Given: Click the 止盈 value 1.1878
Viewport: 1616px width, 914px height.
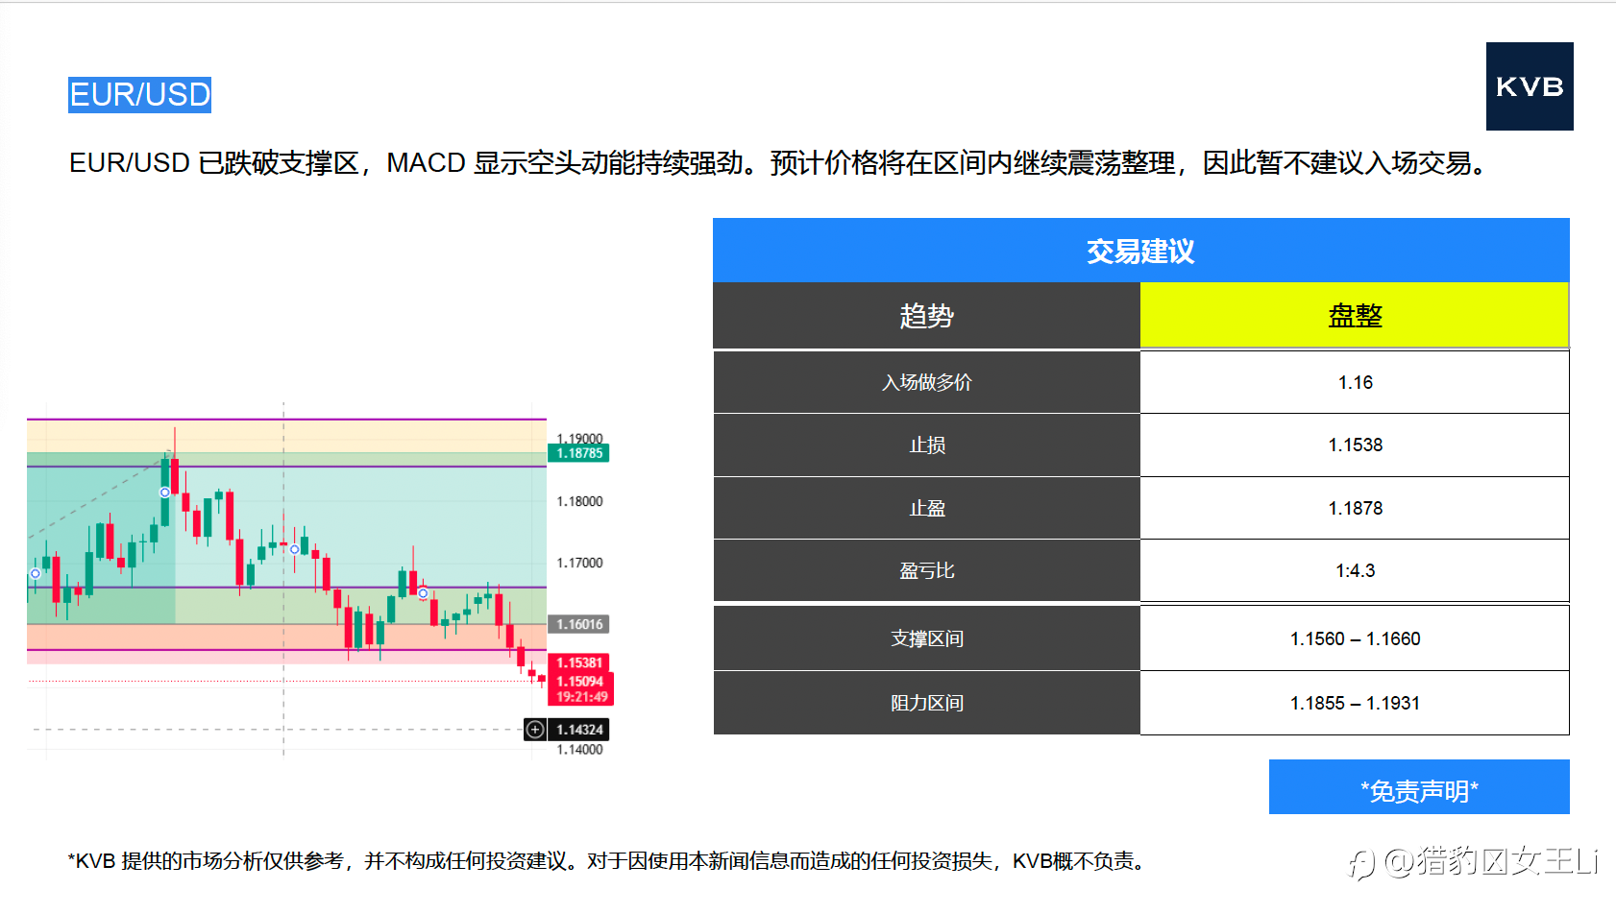Looking at the screenshot, I should point(1355,508).
